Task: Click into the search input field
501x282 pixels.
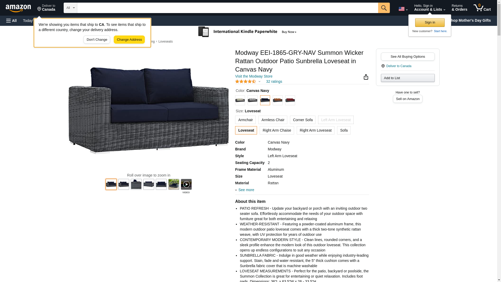Action: (228, 8)
